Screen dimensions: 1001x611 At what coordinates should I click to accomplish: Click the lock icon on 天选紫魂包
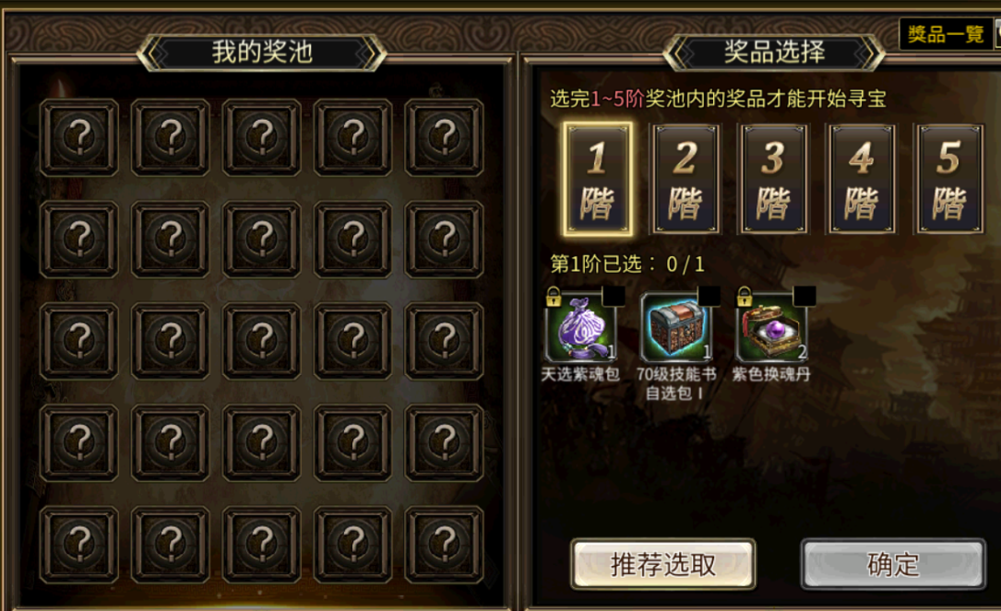click(x=554, y=297)
